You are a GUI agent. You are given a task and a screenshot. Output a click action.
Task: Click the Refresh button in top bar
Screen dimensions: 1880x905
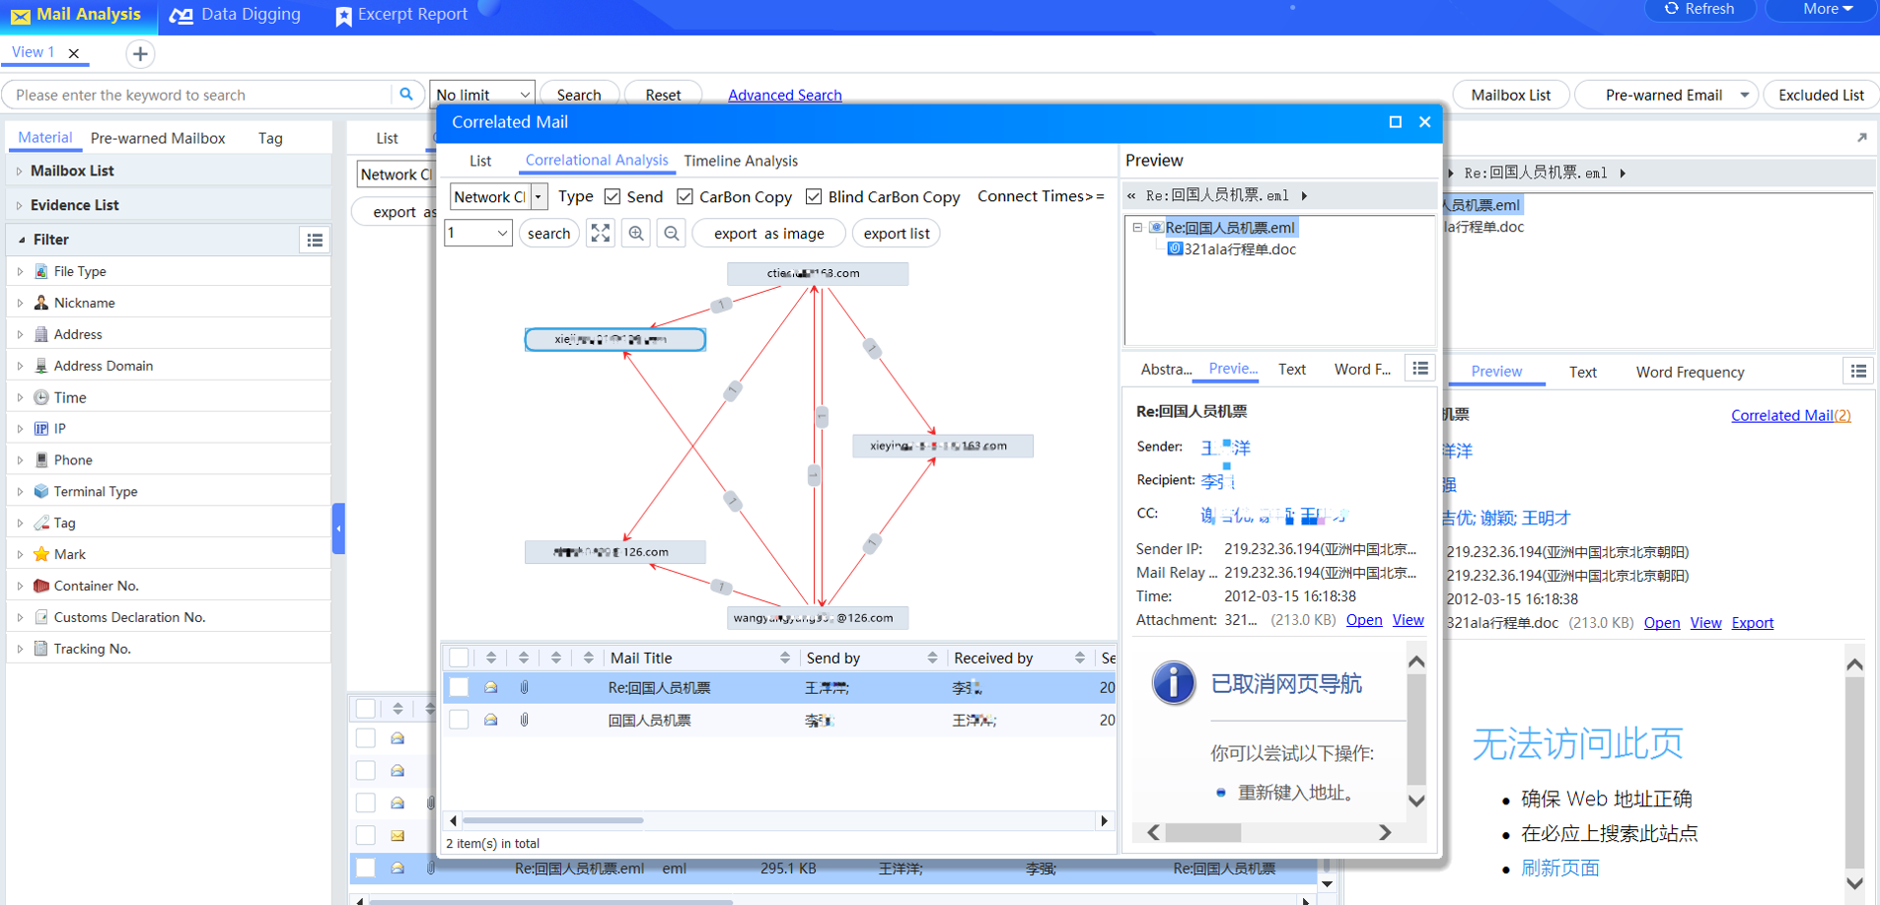pyautogui.click(x=1699, y=9)
